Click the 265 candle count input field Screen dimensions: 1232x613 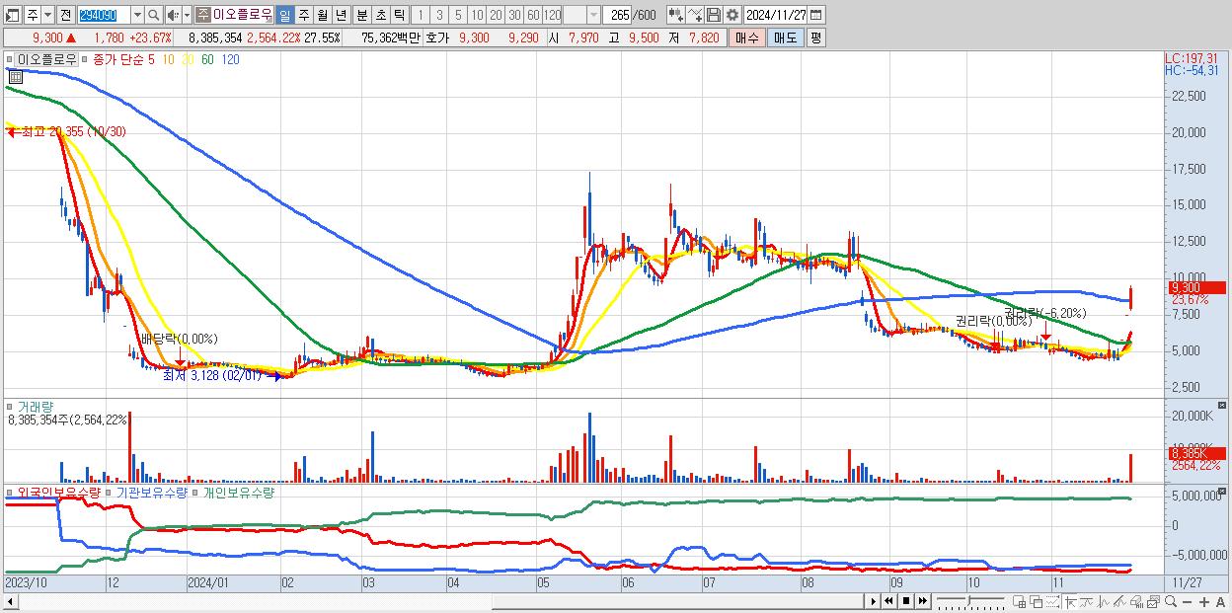click(617, 15)
